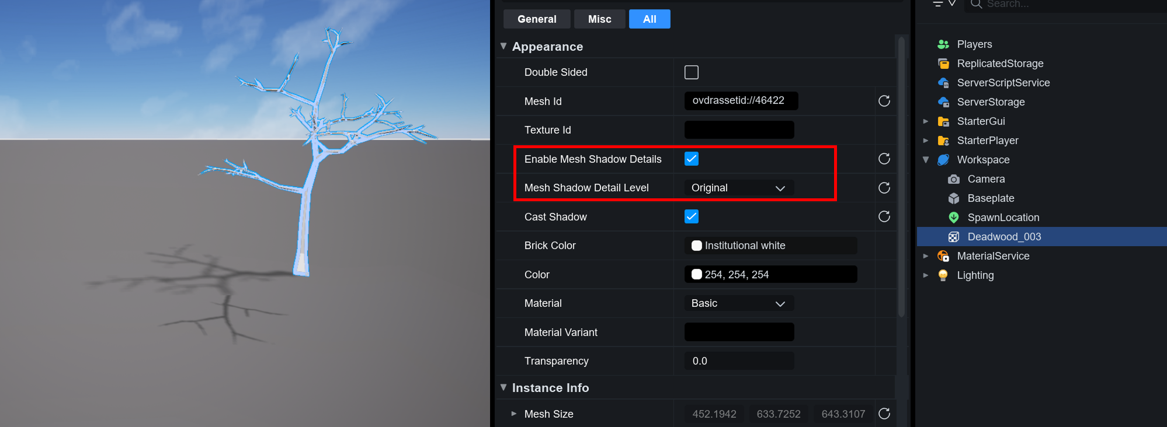
Task: Uncheck Enable Mesh Shadow Details
Action: (691, 159)
